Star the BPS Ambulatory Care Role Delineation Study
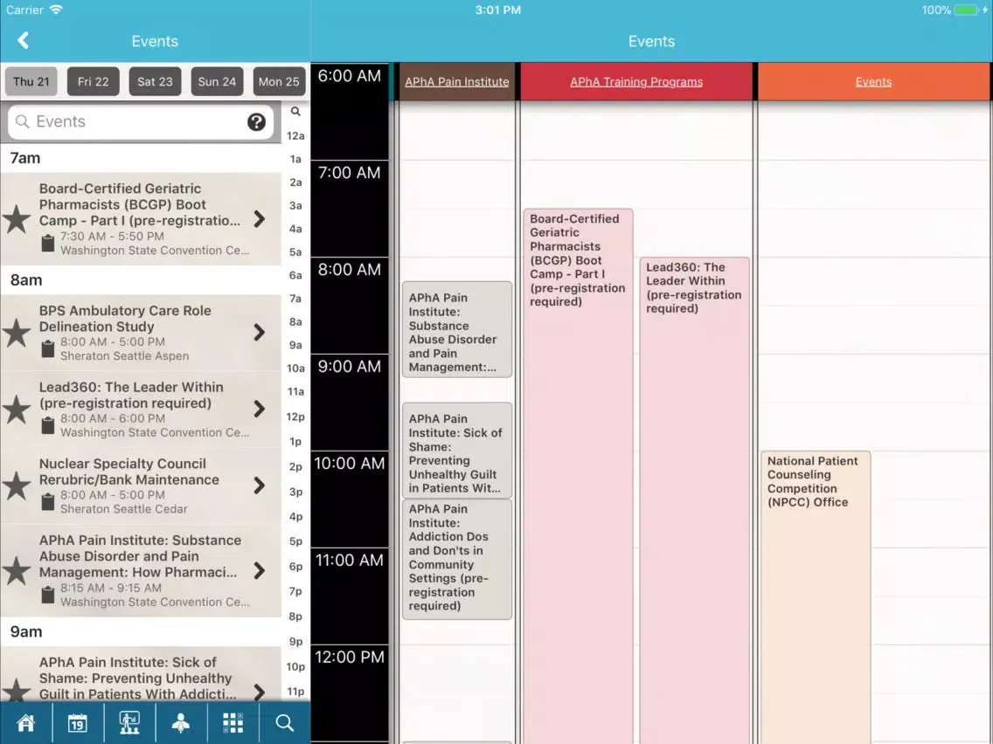993x744 pixels. point(17,333)
